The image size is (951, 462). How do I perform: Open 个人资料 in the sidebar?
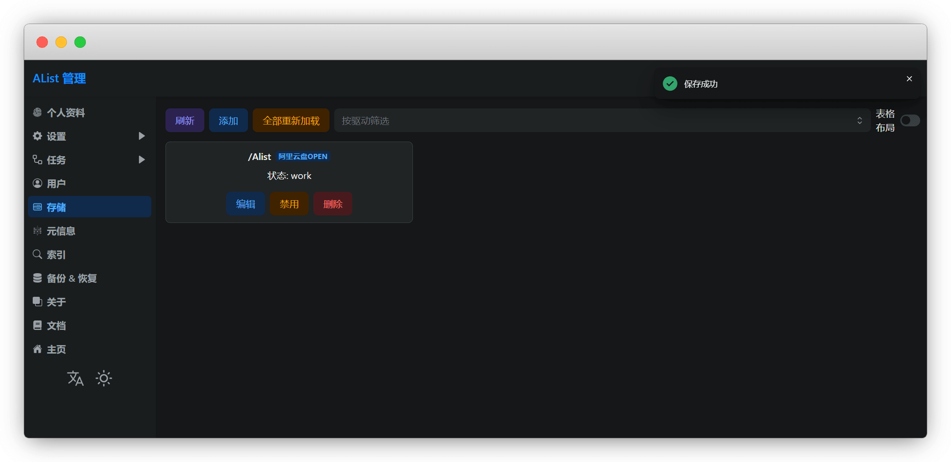pos(90,112)
